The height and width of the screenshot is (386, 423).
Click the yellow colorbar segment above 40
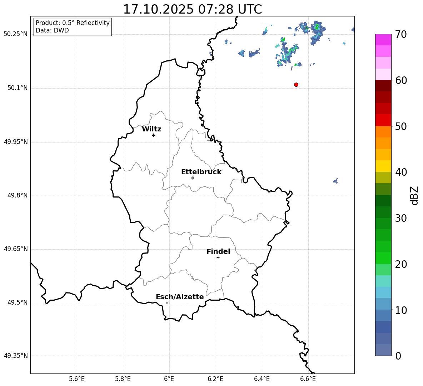[383, 166]
